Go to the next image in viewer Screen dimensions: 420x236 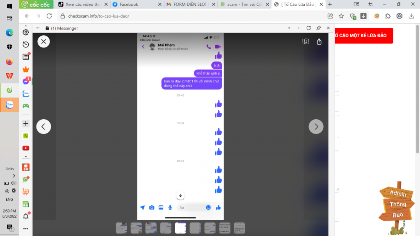click(316, 127)
